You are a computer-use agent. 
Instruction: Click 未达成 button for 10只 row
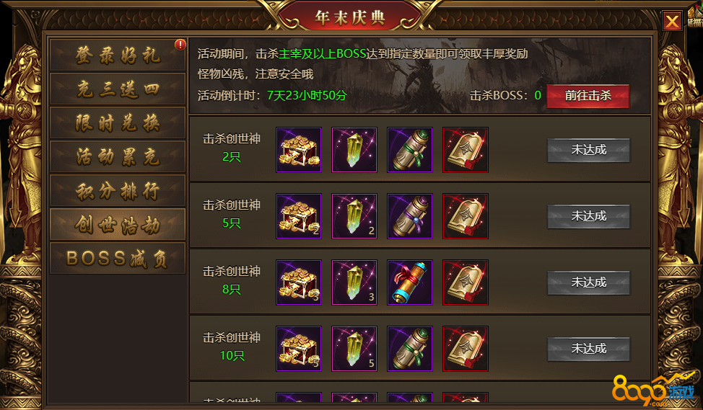[x=589, y=349]
